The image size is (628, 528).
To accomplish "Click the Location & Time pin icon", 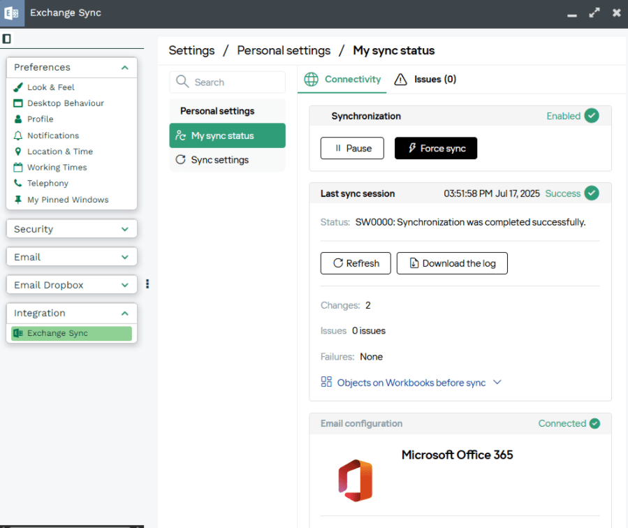I will pyautogui.click(x=18, y=152).
